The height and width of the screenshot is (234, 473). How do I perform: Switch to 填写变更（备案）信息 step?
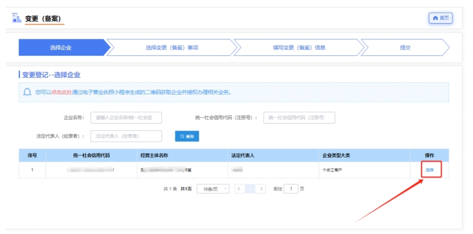[x=299, y=48]
